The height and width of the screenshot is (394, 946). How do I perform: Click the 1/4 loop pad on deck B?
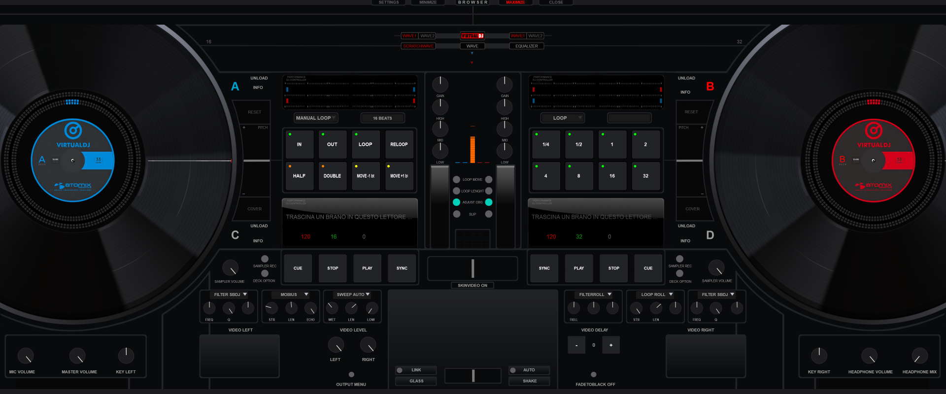[545, 145]
